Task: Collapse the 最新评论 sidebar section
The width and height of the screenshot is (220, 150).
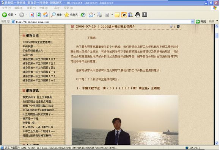Action: click(x=24, y=91)
